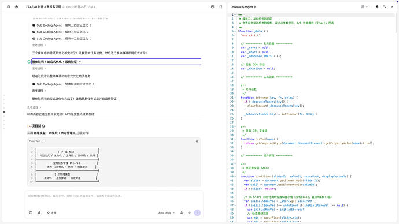Focus the chat message input field

coord(114,199)
